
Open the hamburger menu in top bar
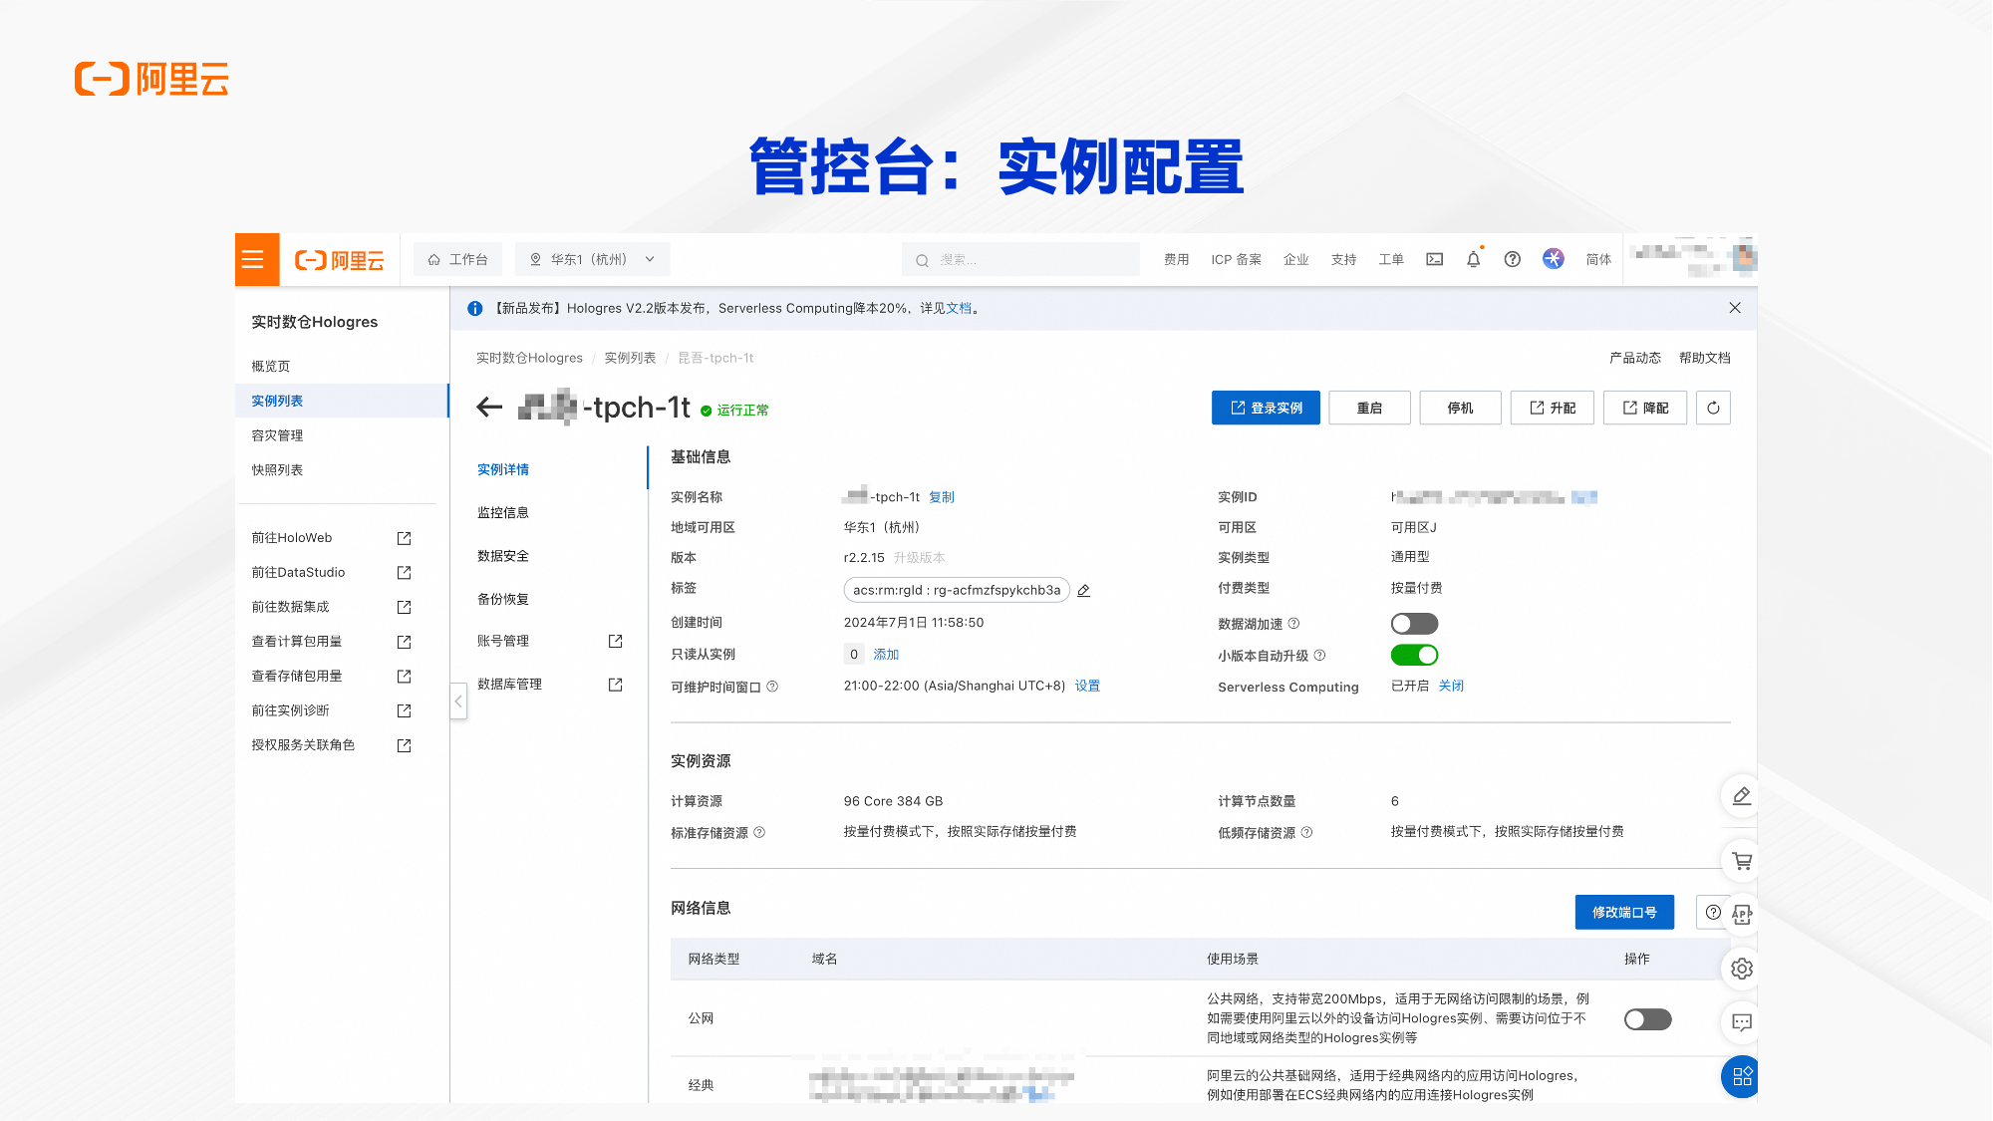pyautogui.click(x=253, y=259)
